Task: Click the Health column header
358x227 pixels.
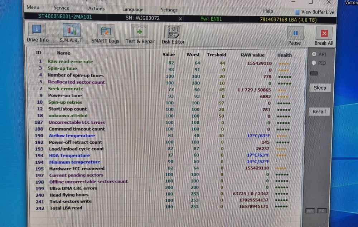Action: tap(284, 55)
